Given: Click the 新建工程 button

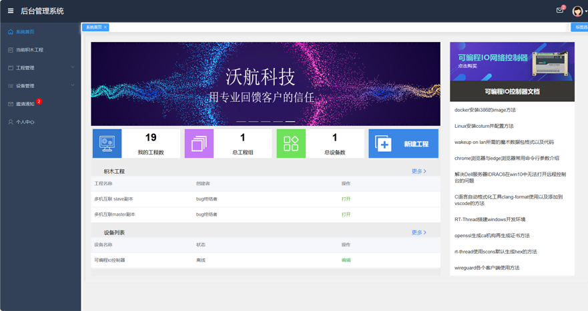Looking at the screenshot, I should (403, 144).
